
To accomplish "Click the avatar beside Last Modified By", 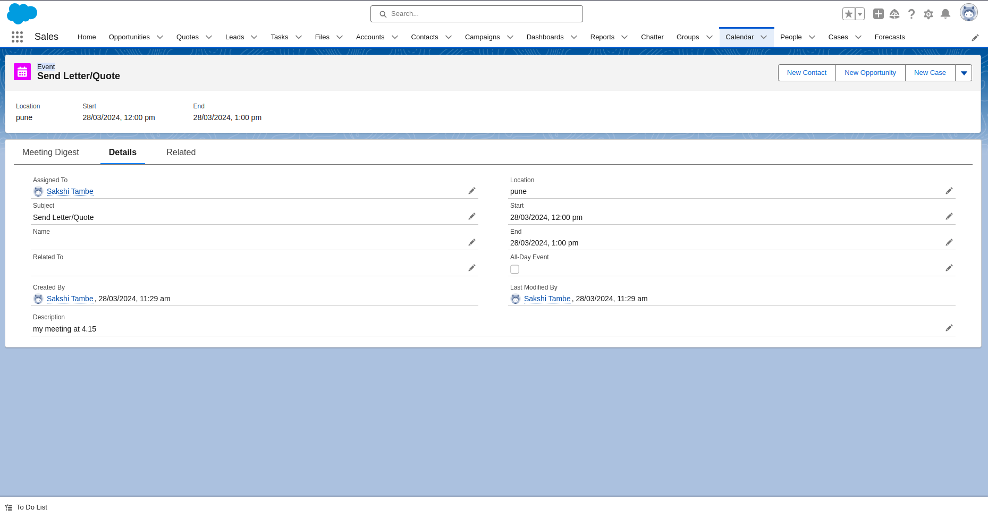I will [516, 299].
